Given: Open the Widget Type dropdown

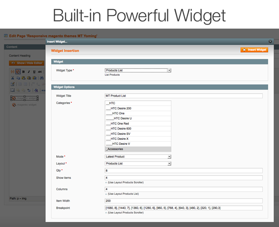Looking at the screenshot, I should tap(138, 70).
